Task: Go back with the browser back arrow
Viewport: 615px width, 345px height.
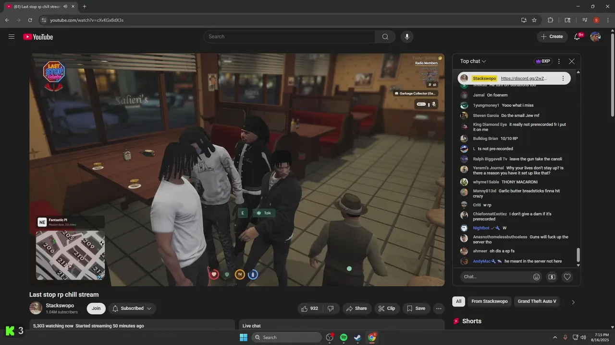Action: click(x=7, y=20)
